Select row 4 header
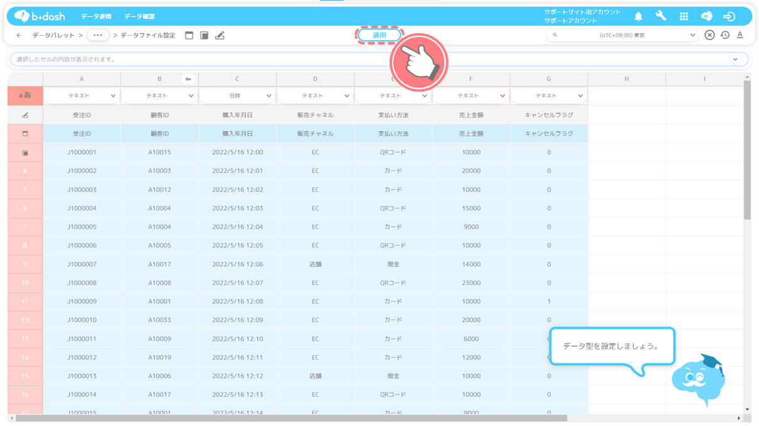759x426 pixels. point(25,171)
